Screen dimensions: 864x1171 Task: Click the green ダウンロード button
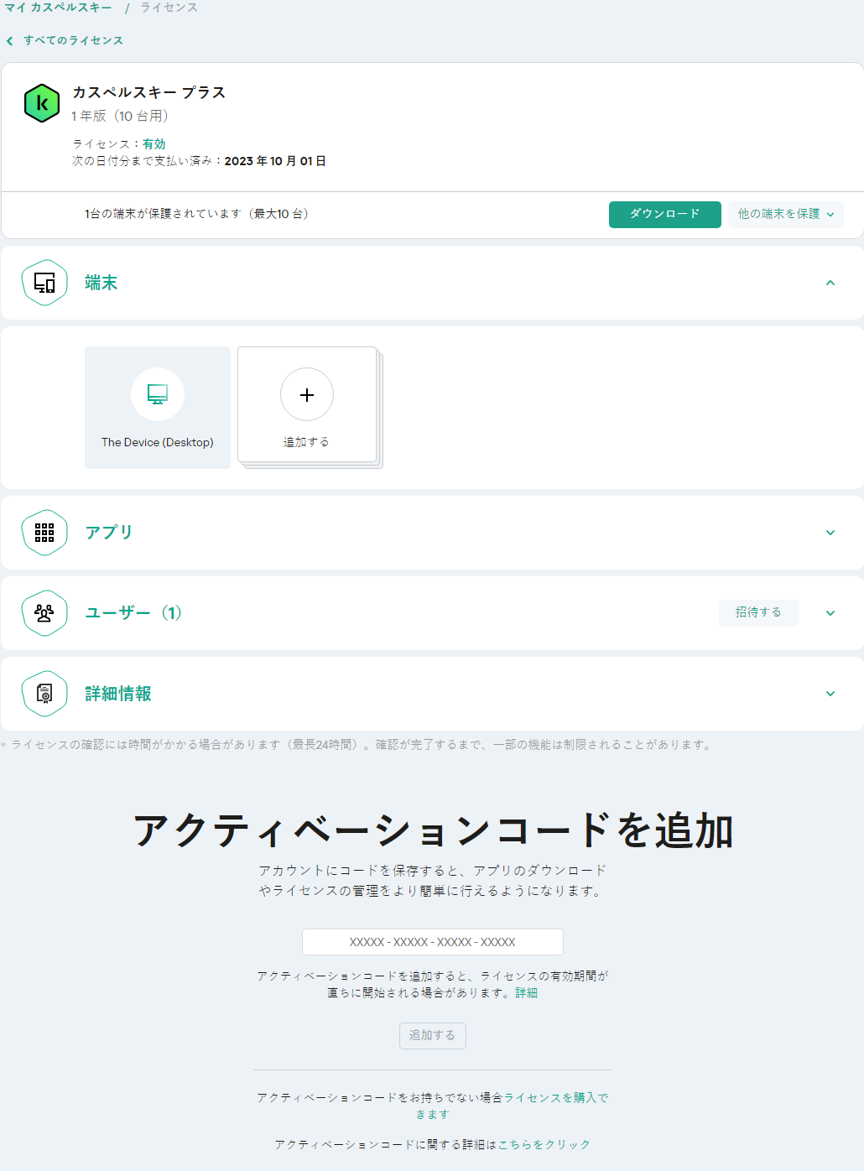click(x=664, y=215)
